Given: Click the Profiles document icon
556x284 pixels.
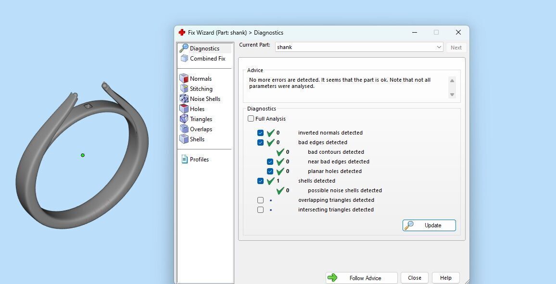Looking at the screenshot, I should tap(184, 160).
